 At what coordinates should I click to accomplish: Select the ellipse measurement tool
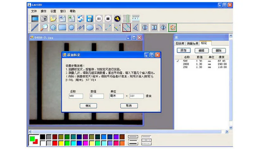90,27
